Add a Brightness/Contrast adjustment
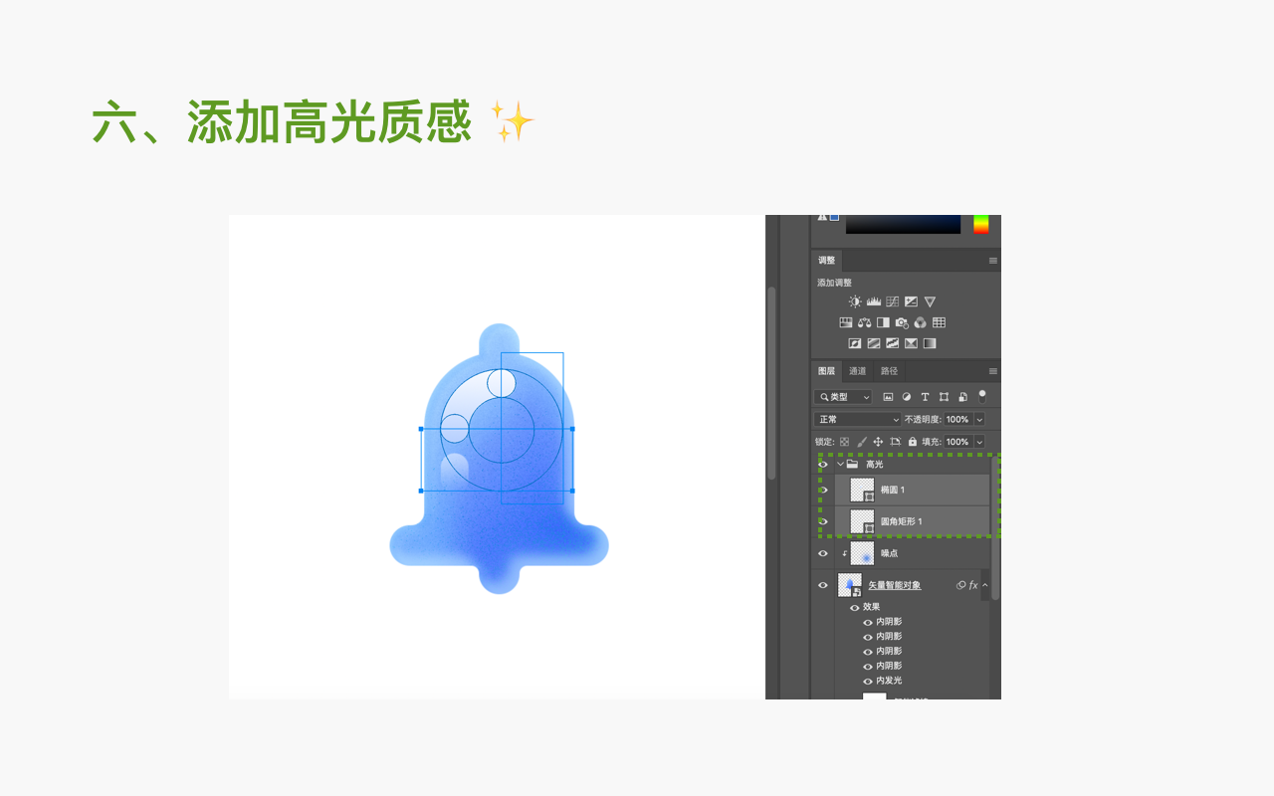The width and height of the screenshot is (1274, 796). coord(855,301)
